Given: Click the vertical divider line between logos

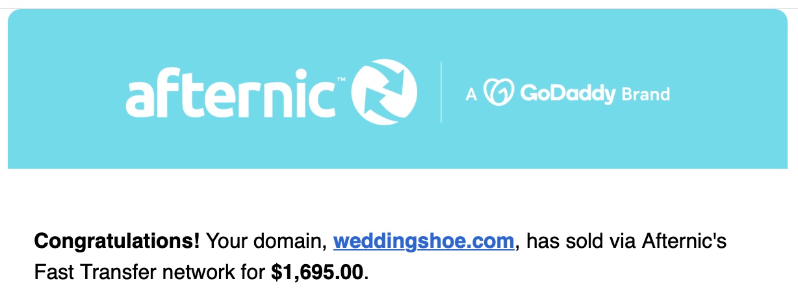Looking at the screenshot, I should point(441,92).
